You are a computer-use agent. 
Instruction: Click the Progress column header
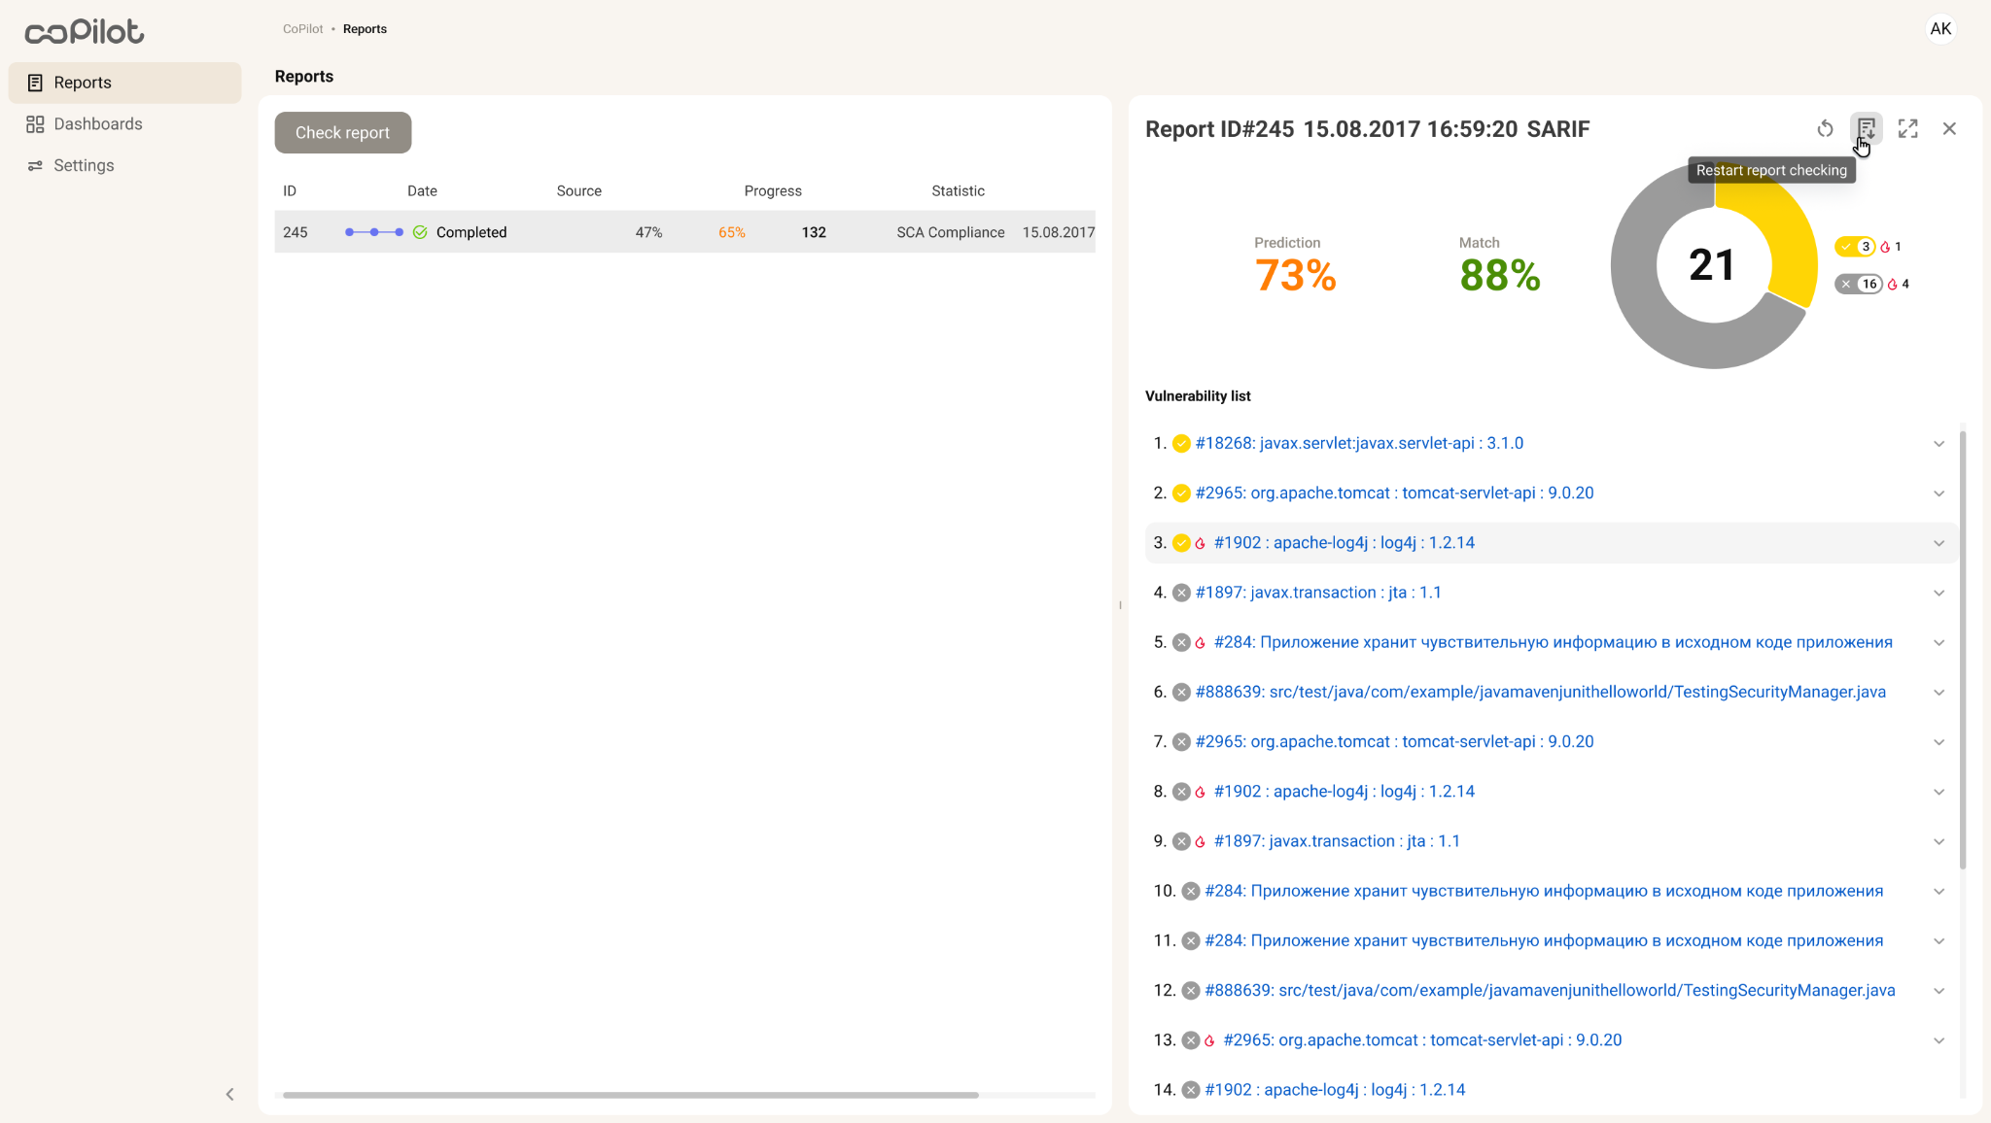click(773, 191)
